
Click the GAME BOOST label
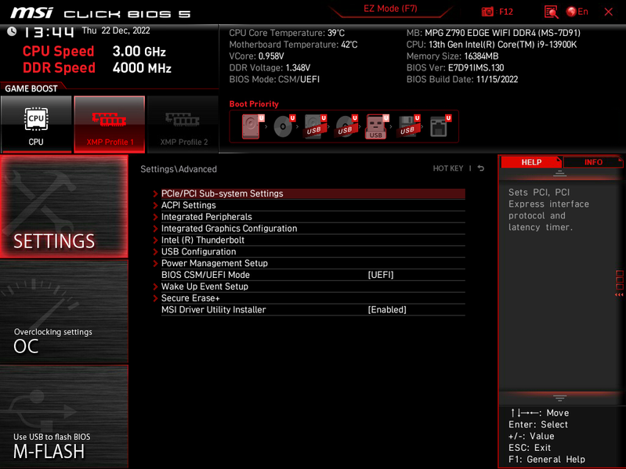pos(31,88)
